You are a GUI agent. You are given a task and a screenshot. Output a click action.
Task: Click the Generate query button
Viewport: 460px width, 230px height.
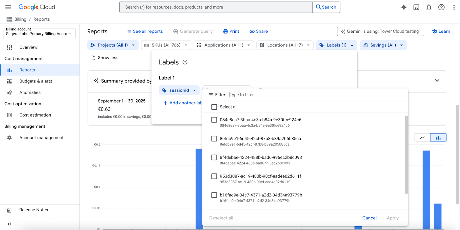pos(193,31)
